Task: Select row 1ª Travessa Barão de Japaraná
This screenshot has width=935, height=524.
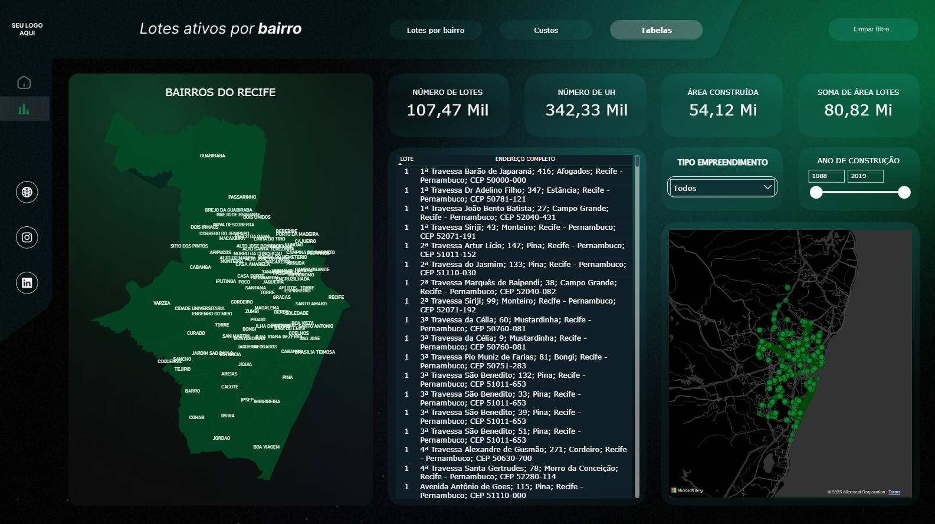Action: click(514, 176)
